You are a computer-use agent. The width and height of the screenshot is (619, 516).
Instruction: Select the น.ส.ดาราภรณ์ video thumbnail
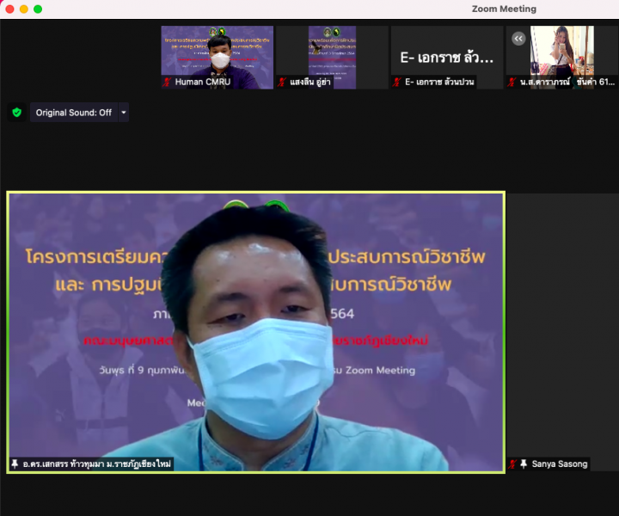[561, 52]
